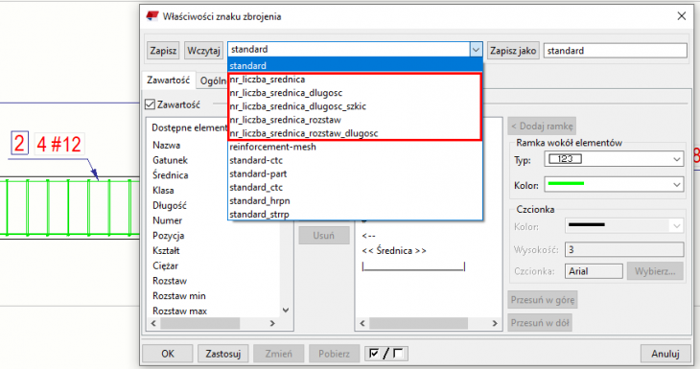Select Pozycja in available elements

tap(169, 236)
